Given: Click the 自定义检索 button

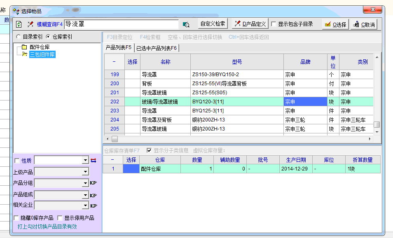Looking at the screenshot, I should [x=213, y=24].
